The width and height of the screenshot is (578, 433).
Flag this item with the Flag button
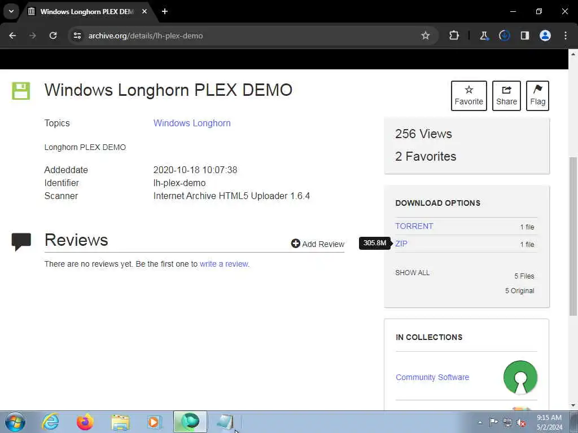[x=537, y=96]
